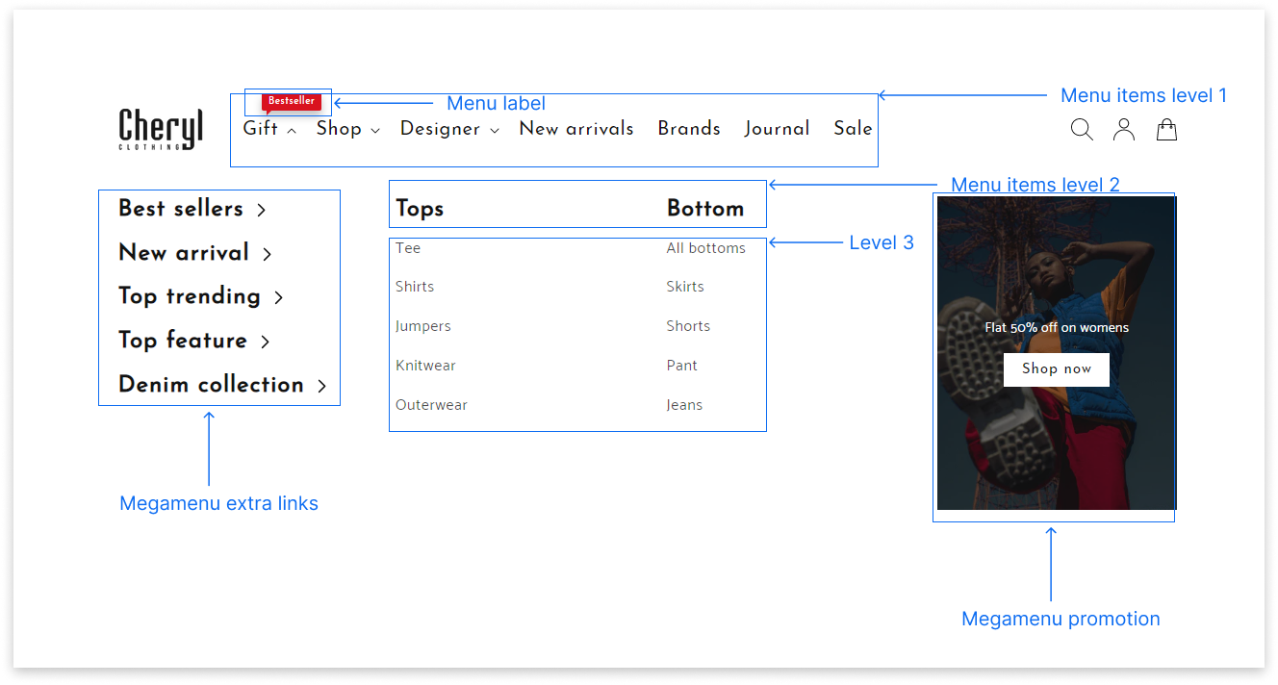Open the Top feature extra link
This screenshot has width=1278, height=685.
(183, 341)
